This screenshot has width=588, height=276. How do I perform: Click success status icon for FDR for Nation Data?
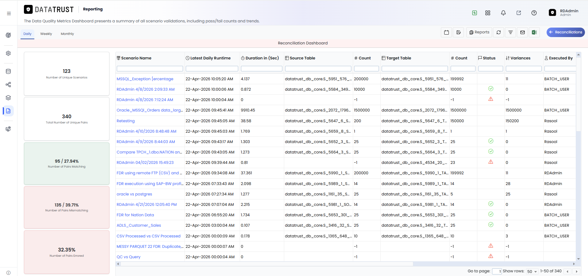(x=491, y=214)
